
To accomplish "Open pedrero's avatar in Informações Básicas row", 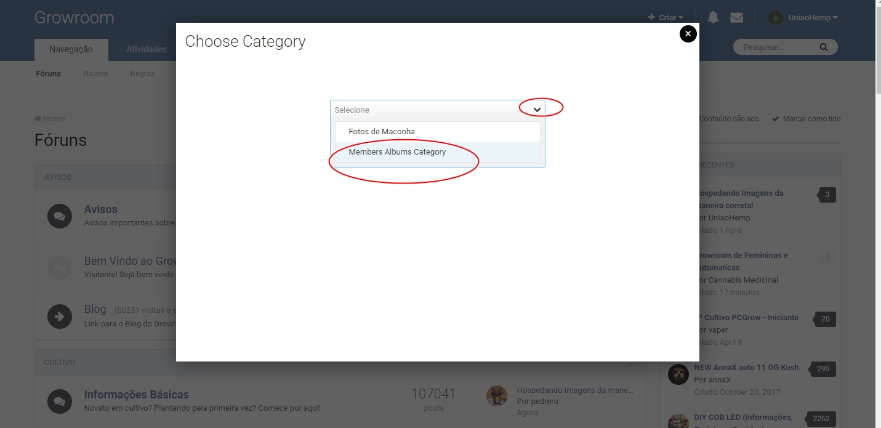I will click(497, 396).
